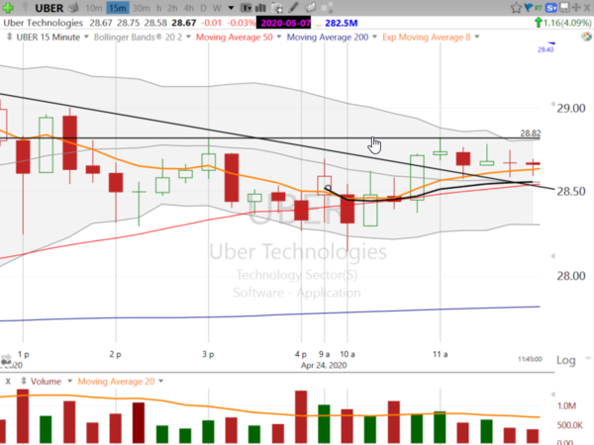
Task: Click the Bollinger Bands 20 2 label
Action: [138, 38]
